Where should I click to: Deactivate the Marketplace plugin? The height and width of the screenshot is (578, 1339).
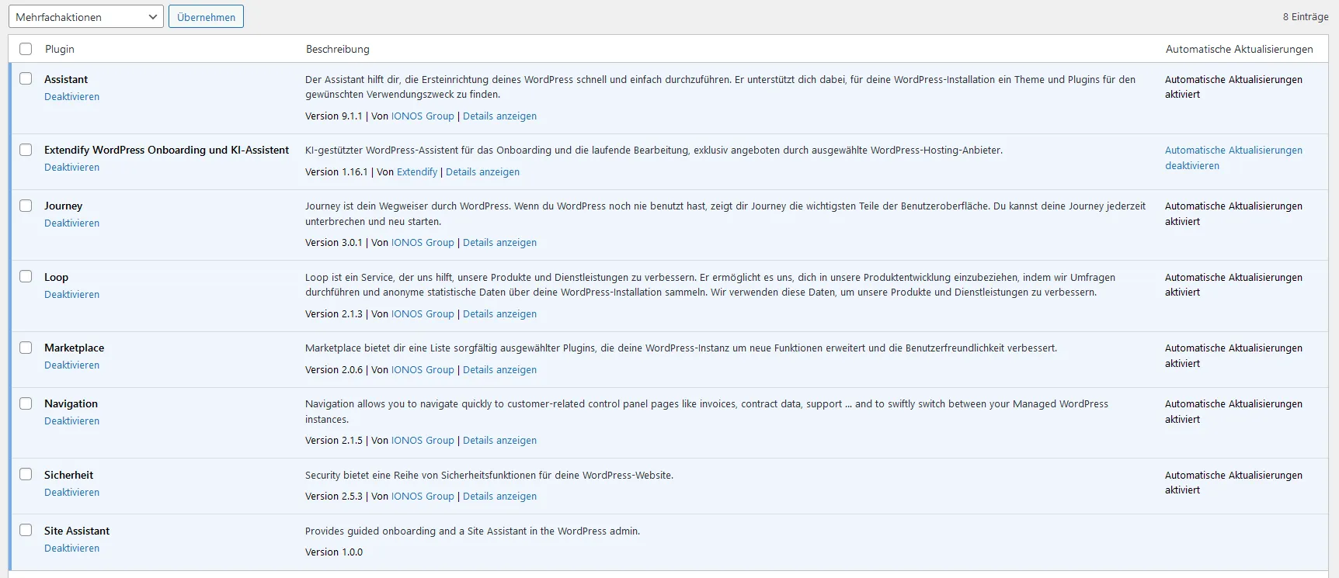[x=71, y=365]
